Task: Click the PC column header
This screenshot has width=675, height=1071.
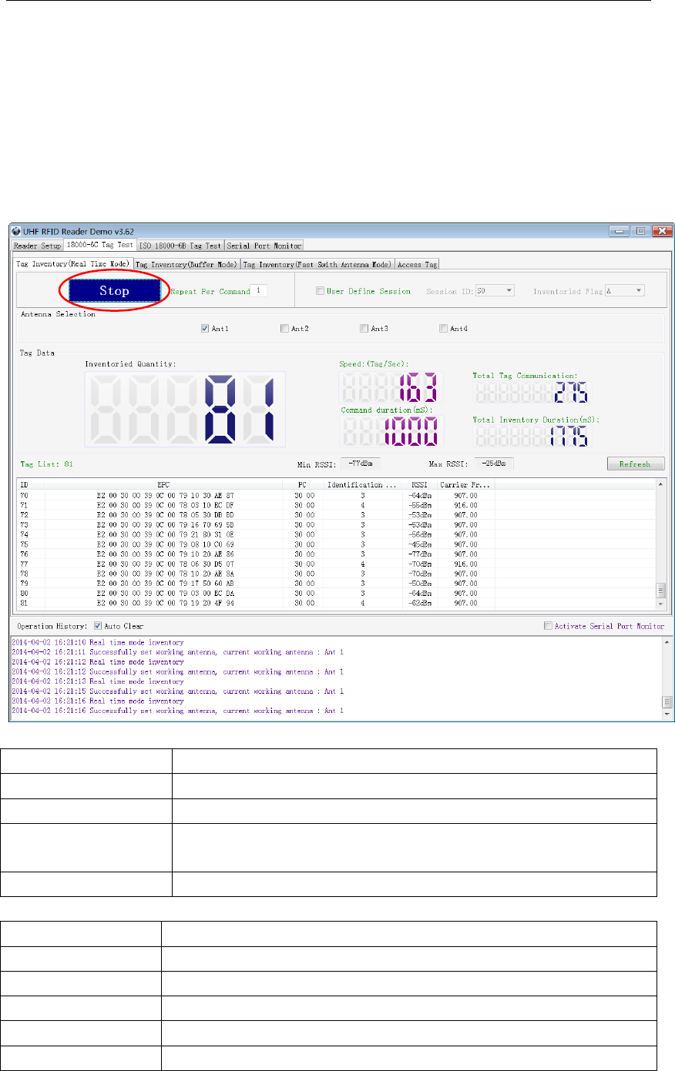Action: click(304, 485)
